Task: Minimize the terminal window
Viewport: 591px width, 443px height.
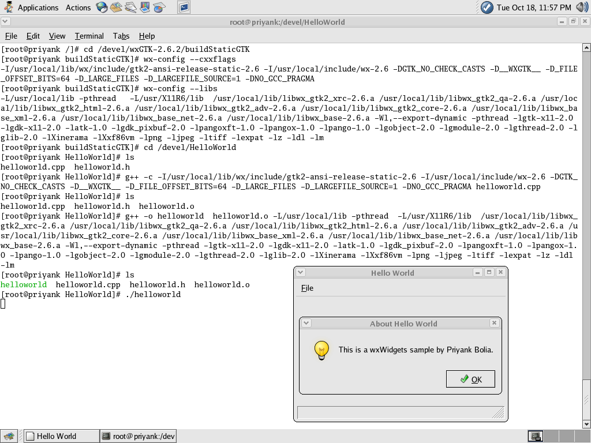Action: (562, 21)
